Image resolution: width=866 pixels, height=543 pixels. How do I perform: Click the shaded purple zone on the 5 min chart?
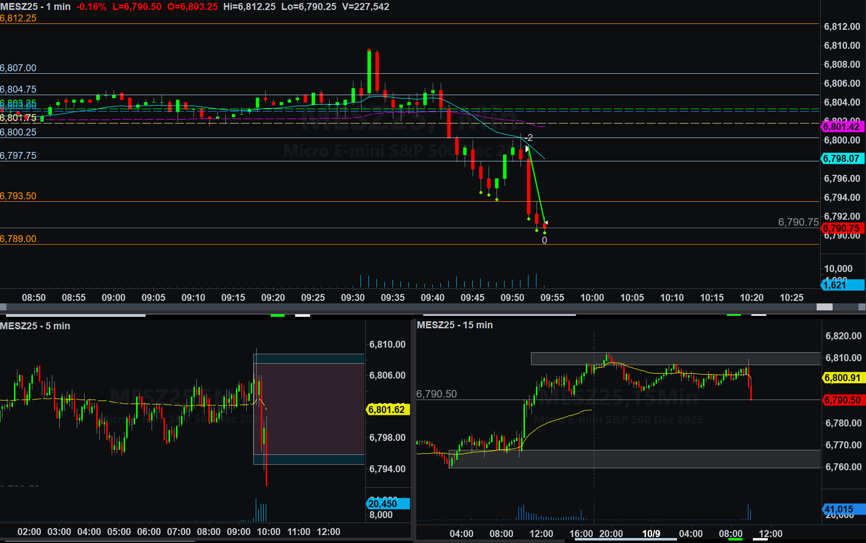coord(309,408)
